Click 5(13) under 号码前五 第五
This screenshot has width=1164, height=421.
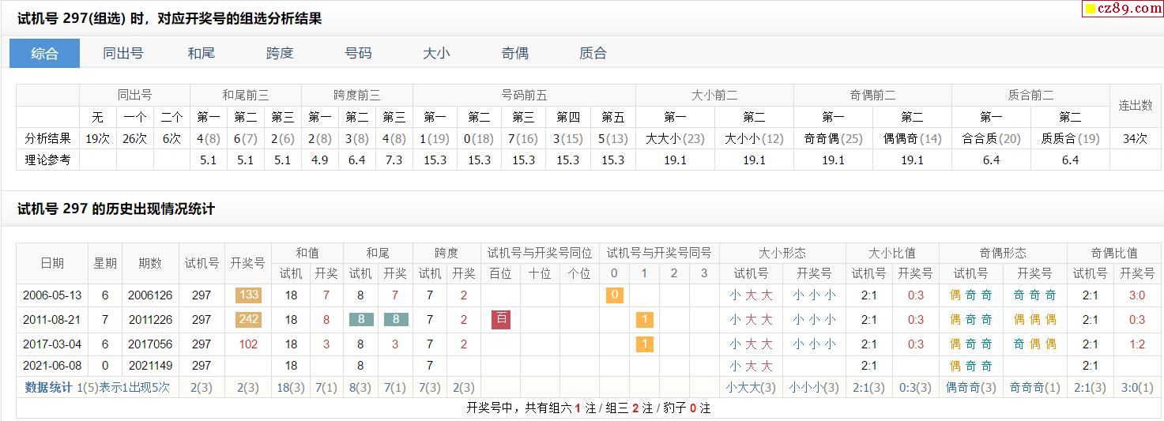pos(612,138)
